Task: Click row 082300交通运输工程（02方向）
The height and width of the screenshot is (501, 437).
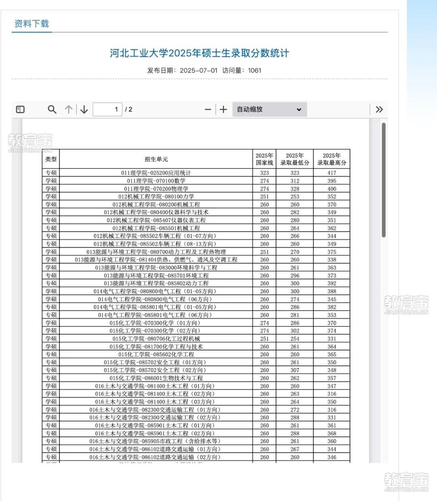Action: (196, 418)
